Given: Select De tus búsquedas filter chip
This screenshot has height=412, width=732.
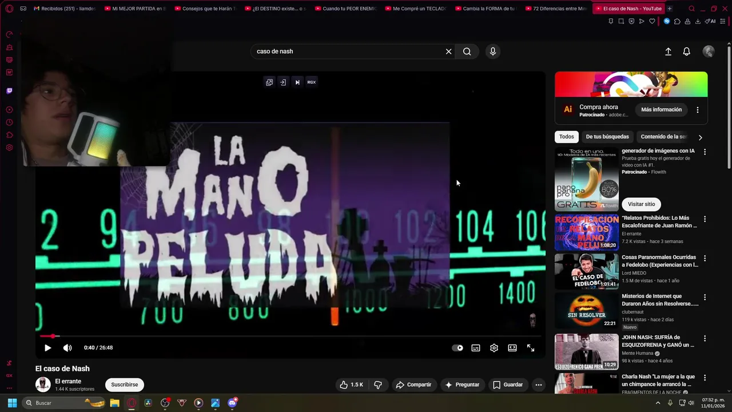Looking at the screenshot, I should (x=607, y=137).
